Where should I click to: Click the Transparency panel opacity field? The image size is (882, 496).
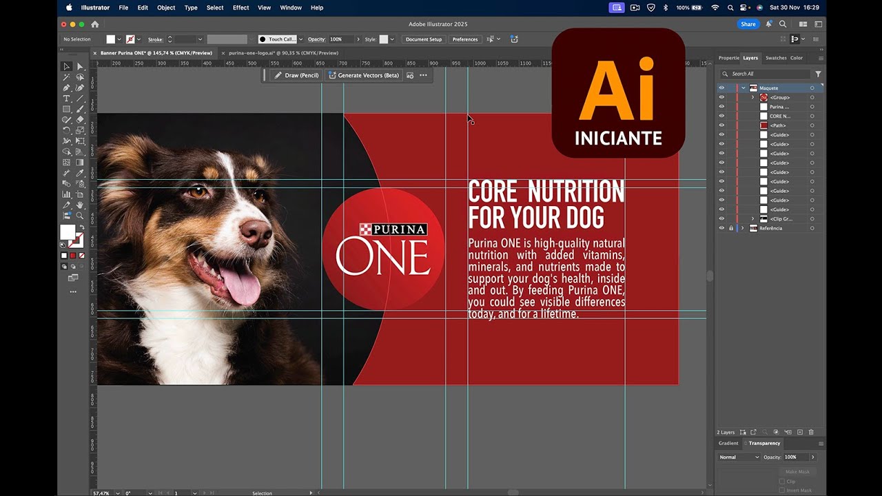click(795, 457)
